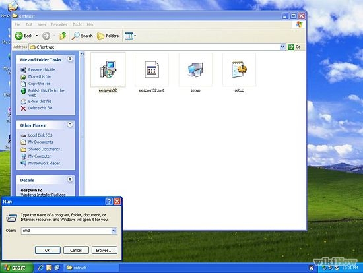Launch Internet Explorer from Quick Launch
Image resolution: width=363 pixels, height=273 pixels.
(41, 268)
